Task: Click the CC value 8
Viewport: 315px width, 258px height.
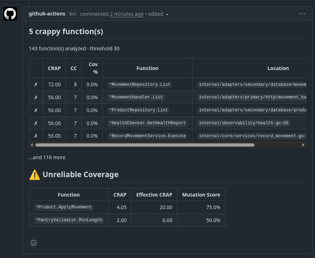Action: pyautogui.click(x=75, y=84)
